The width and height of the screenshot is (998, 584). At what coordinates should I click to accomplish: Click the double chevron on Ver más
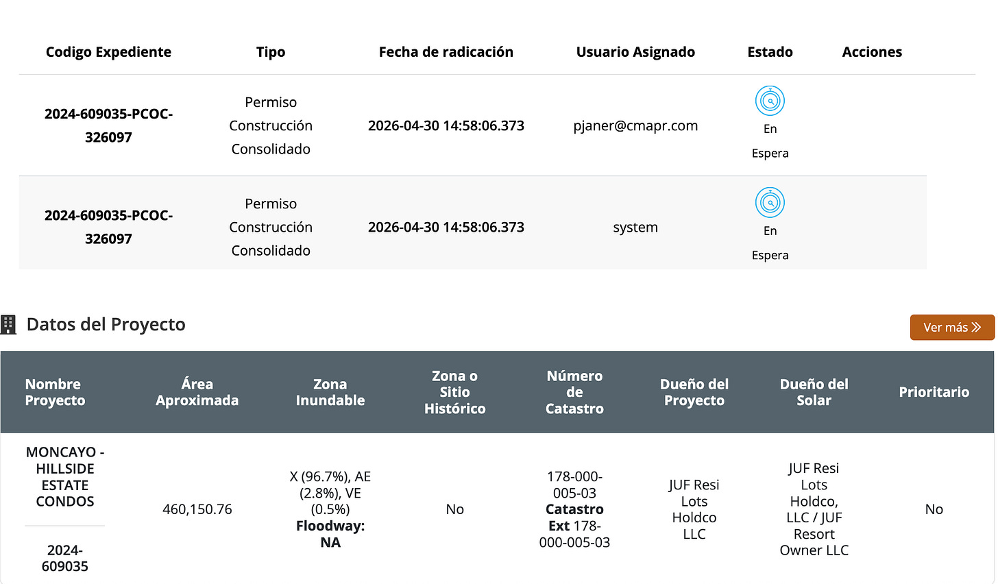976,328
